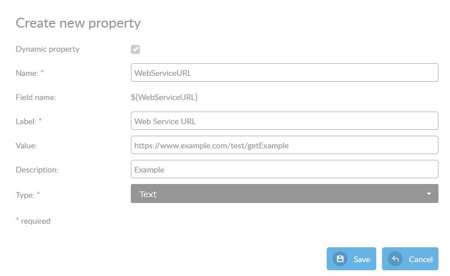Click the Label field with Web Service URL
The width and height of the screenshot is (450, 276).
tap(284, 121)
